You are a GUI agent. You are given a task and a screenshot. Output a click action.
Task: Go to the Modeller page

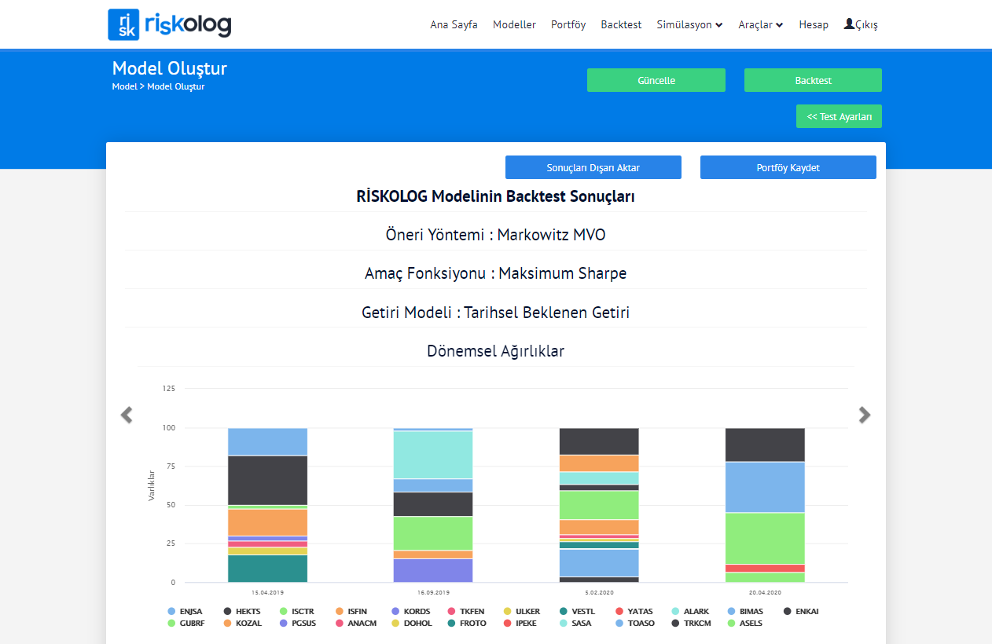(x=514, y=25)
